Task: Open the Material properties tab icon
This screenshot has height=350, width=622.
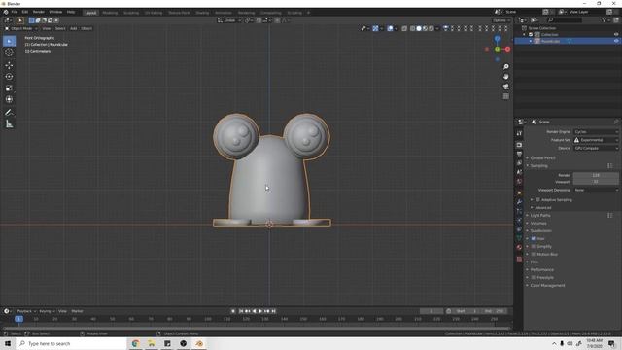Action: point(519,247)
